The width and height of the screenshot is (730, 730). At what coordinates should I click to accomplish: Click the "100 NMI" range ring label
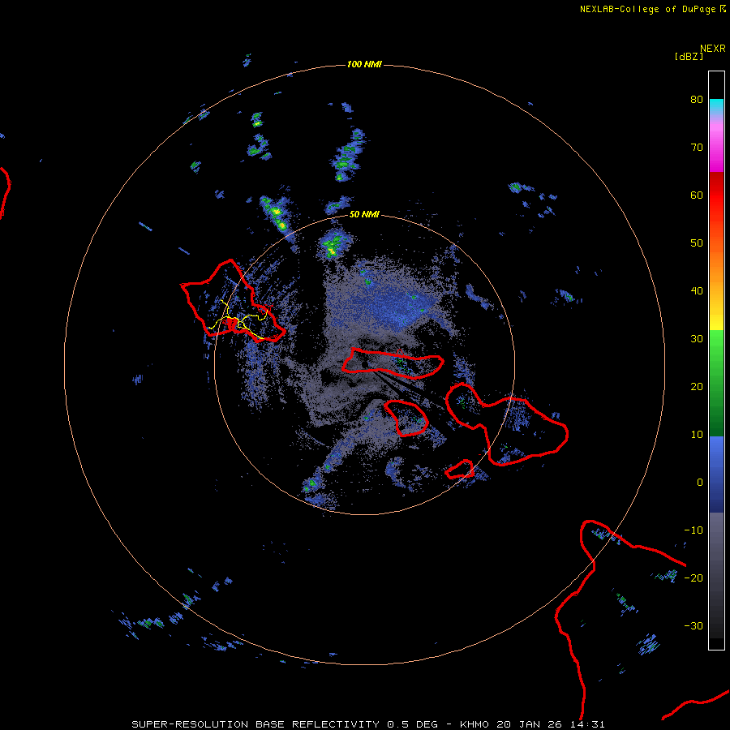tap(364, 64)
